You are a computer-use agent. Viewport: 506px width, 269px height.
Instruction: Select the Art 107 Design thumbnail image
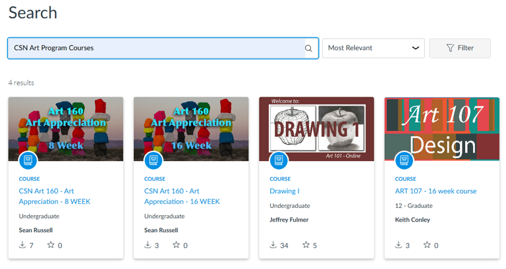tap(442, 129)
